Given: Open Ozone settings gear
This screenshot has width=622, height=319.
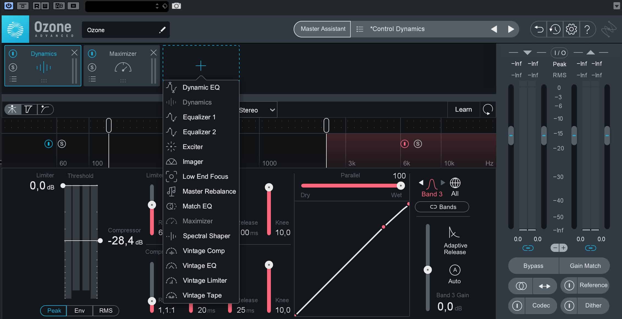Looking at the screenshot, I should tap(571, 29).
